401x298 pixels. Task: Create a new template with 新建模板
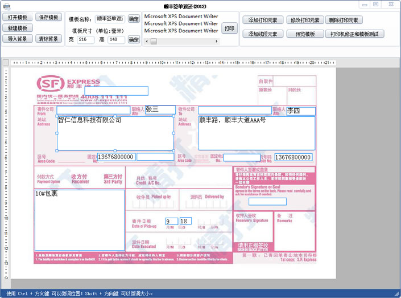(x=18, y=28)
